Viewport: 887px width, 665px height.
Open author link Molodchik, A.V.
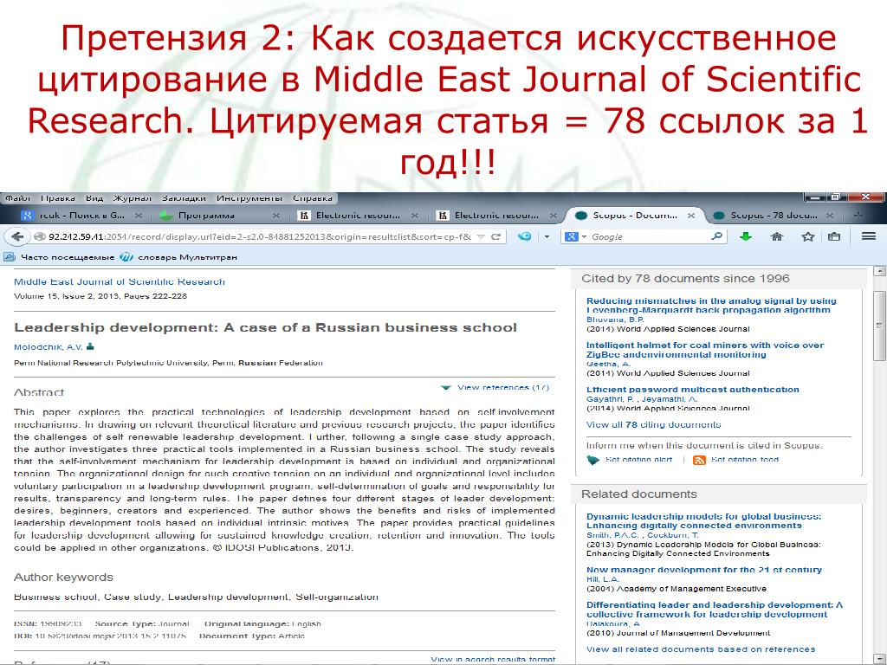(x=49, y=347)
